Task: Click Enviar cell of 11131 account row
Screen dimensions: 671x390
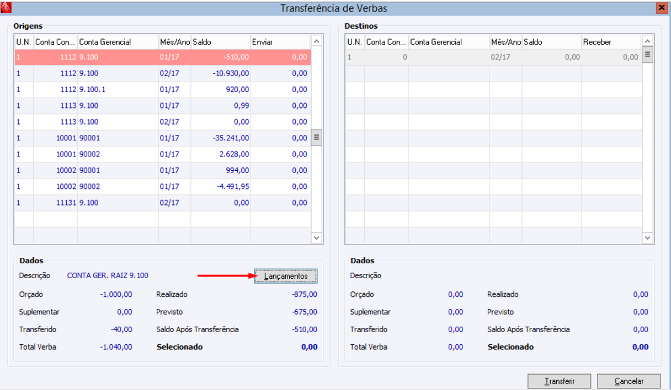Action: tap(280, 203)
